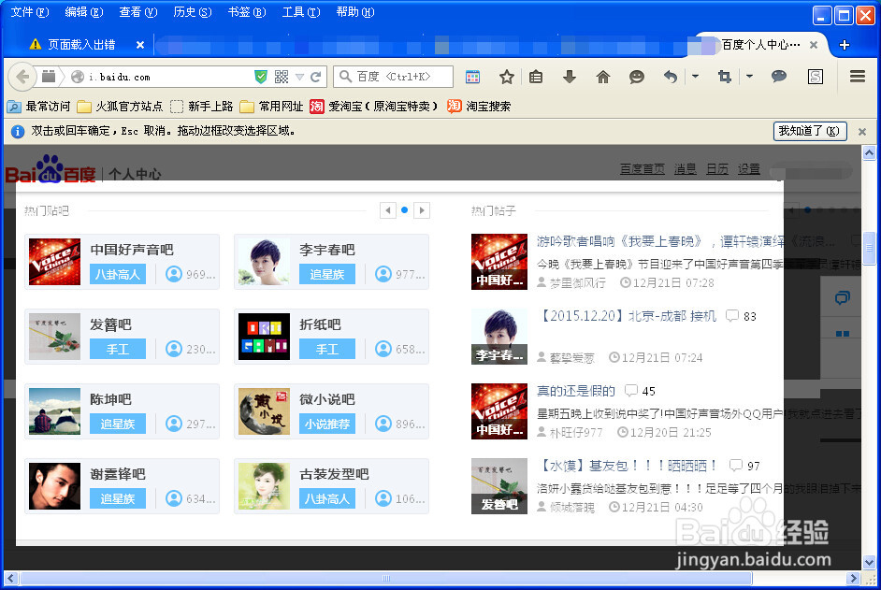The height and width of the screenshot is (590, 881).
Task: Click the 设置 link in header
Action: (x=748, y=169)
